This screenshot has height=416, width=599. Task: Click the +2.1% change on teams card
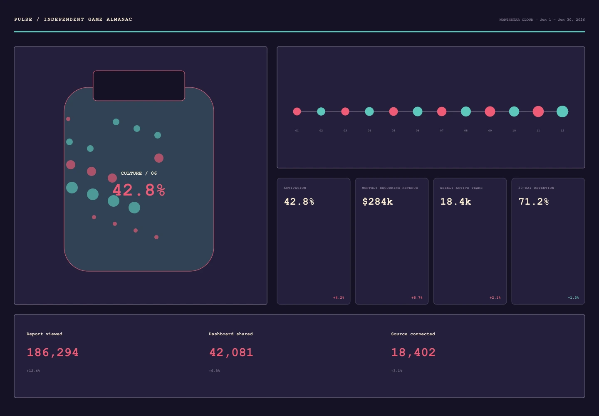pyautogui.click(x=495, y=297)
